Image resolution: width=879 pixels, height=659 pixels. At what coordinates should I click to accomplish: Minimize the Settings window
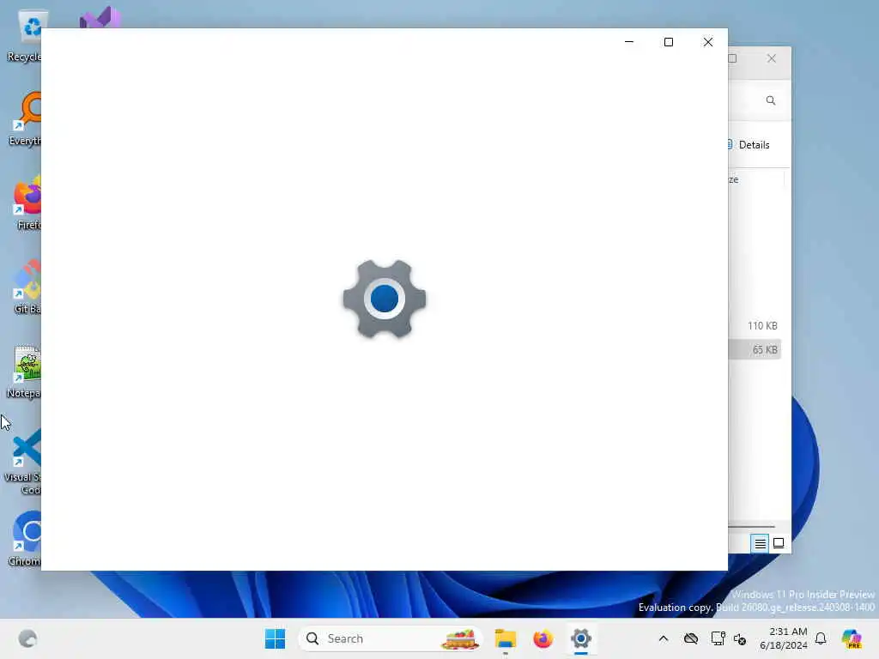[x=629, y=42]
